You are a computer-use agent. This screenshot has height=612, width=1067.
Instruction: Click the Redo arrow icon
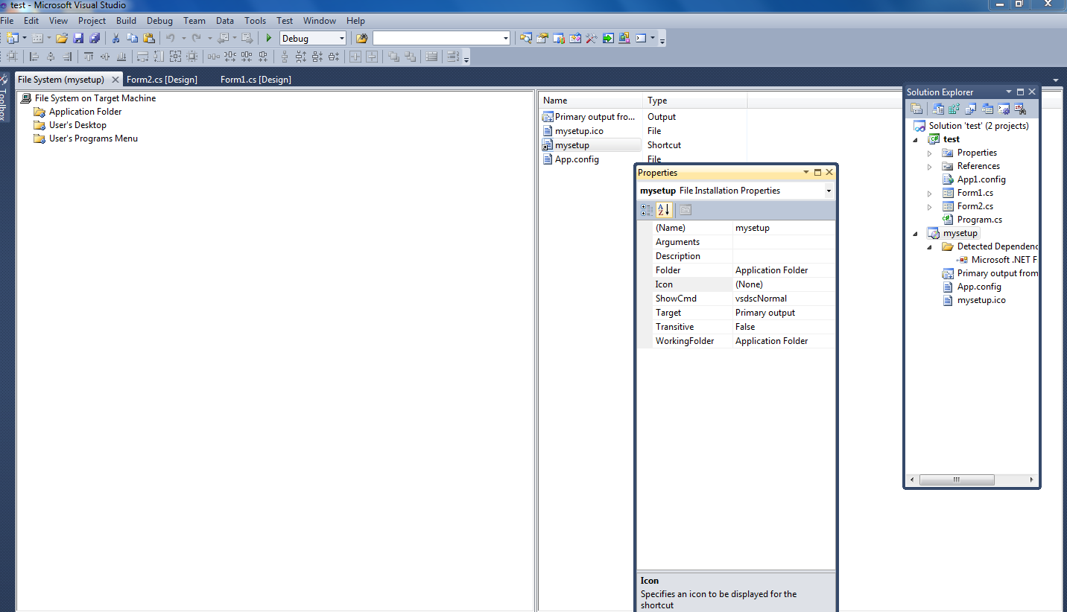197,38
